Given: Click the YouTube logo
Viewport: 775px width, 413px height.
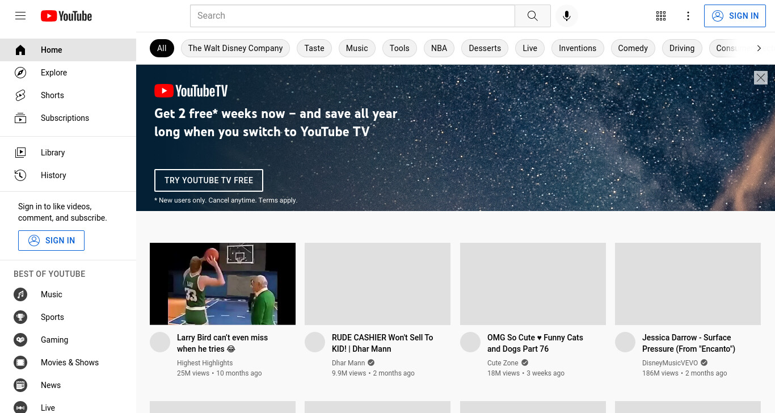Looking at the screenshot, I should pyautogui.click(x=66, y=16).
